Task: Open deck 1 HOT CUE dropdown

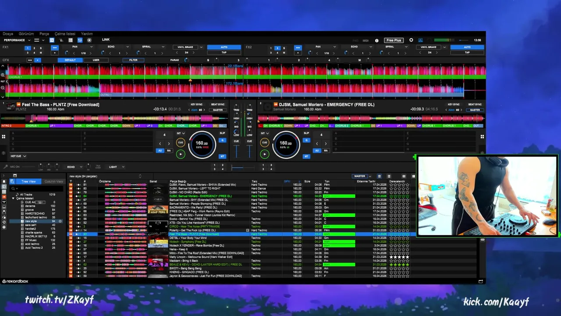Action: pos(18,156)
